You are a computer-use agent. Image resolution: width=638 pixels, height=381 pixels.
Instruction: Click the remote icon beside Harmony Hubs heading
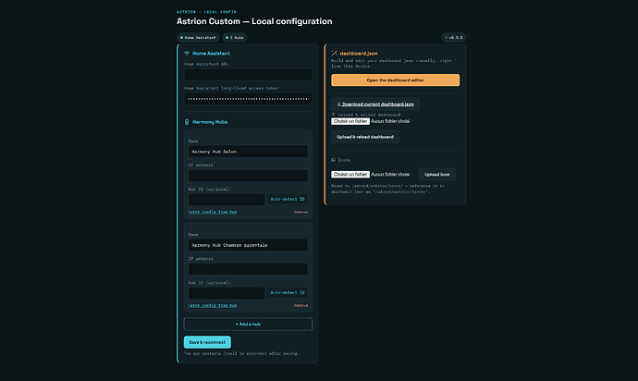(x=187, y=122)
